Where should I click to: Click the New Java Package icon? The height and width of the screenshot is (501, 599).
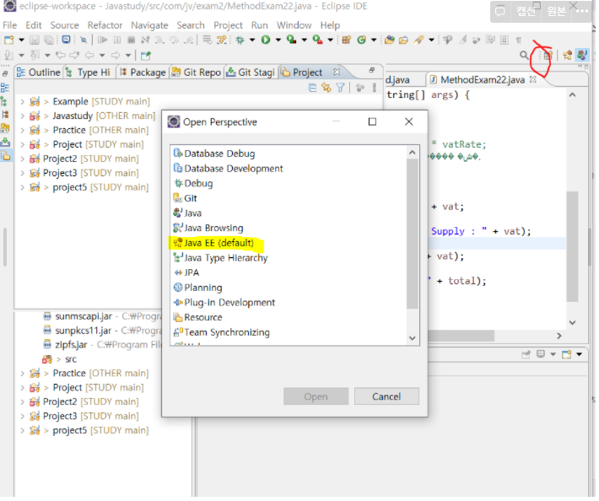tap(347, 40)
